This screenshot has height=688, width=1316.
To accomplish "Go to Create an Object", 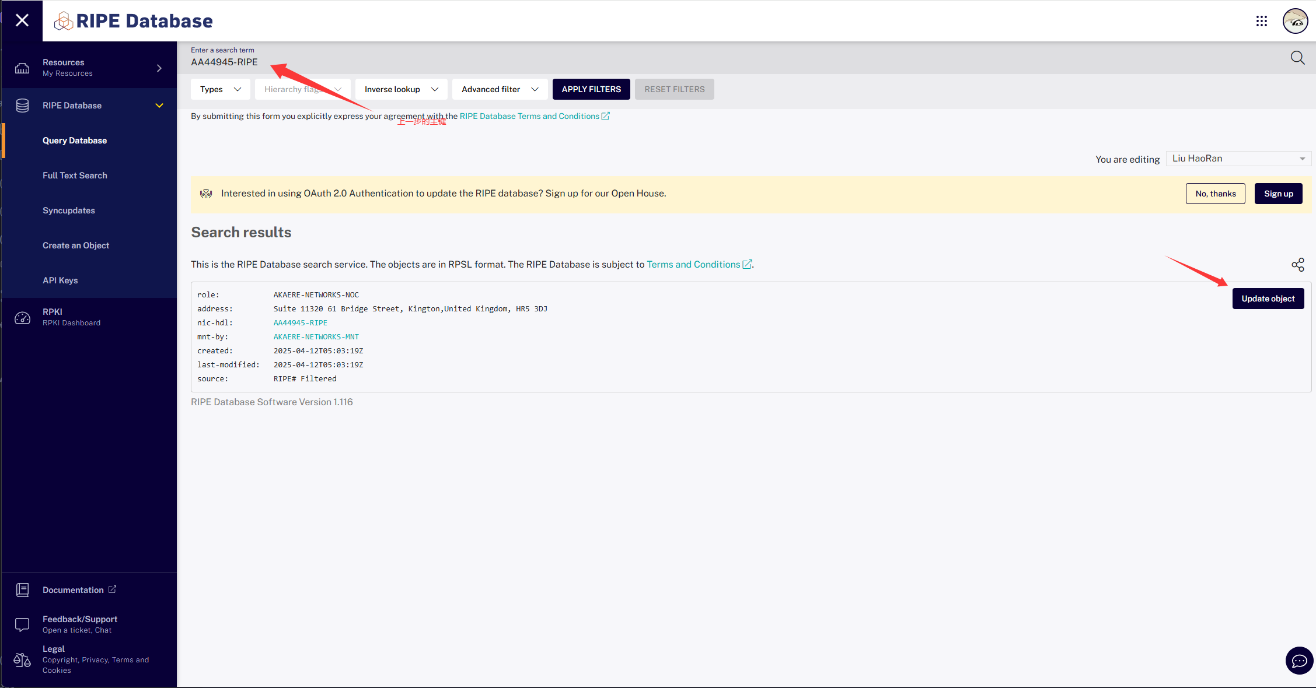I will [76, 245].
